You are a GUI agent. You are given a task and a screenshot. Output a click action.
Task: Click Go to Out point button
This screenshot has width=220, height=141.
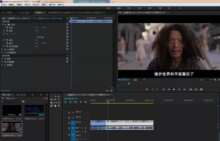pyautogui.click(x=184, y=89)
